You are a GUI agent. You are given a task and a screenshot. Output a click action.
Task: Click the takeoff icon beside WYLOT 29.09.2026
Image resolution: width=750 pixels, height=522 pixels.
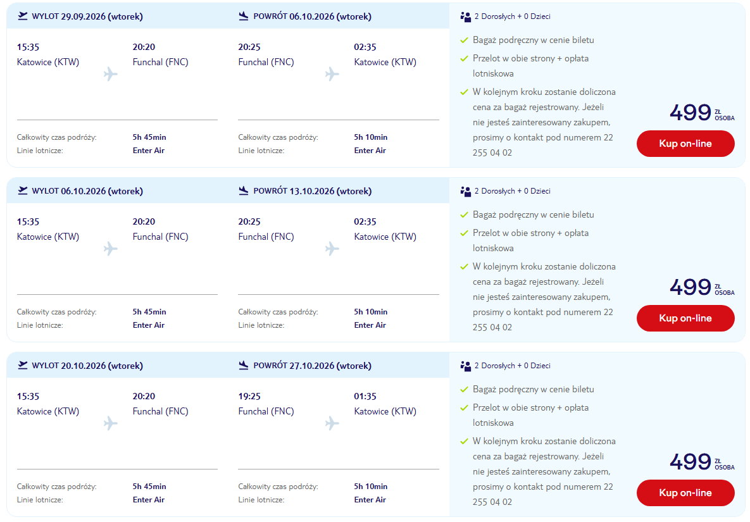(x=23, y=16)
